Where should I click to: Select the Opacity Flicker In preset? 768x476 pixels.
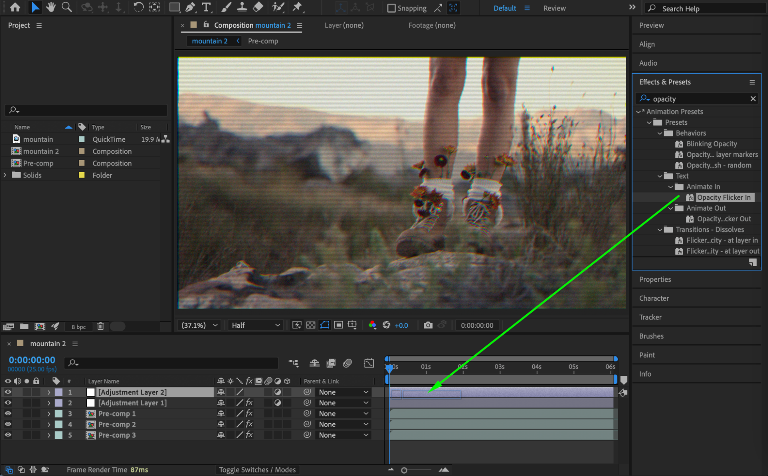point(724,197)
